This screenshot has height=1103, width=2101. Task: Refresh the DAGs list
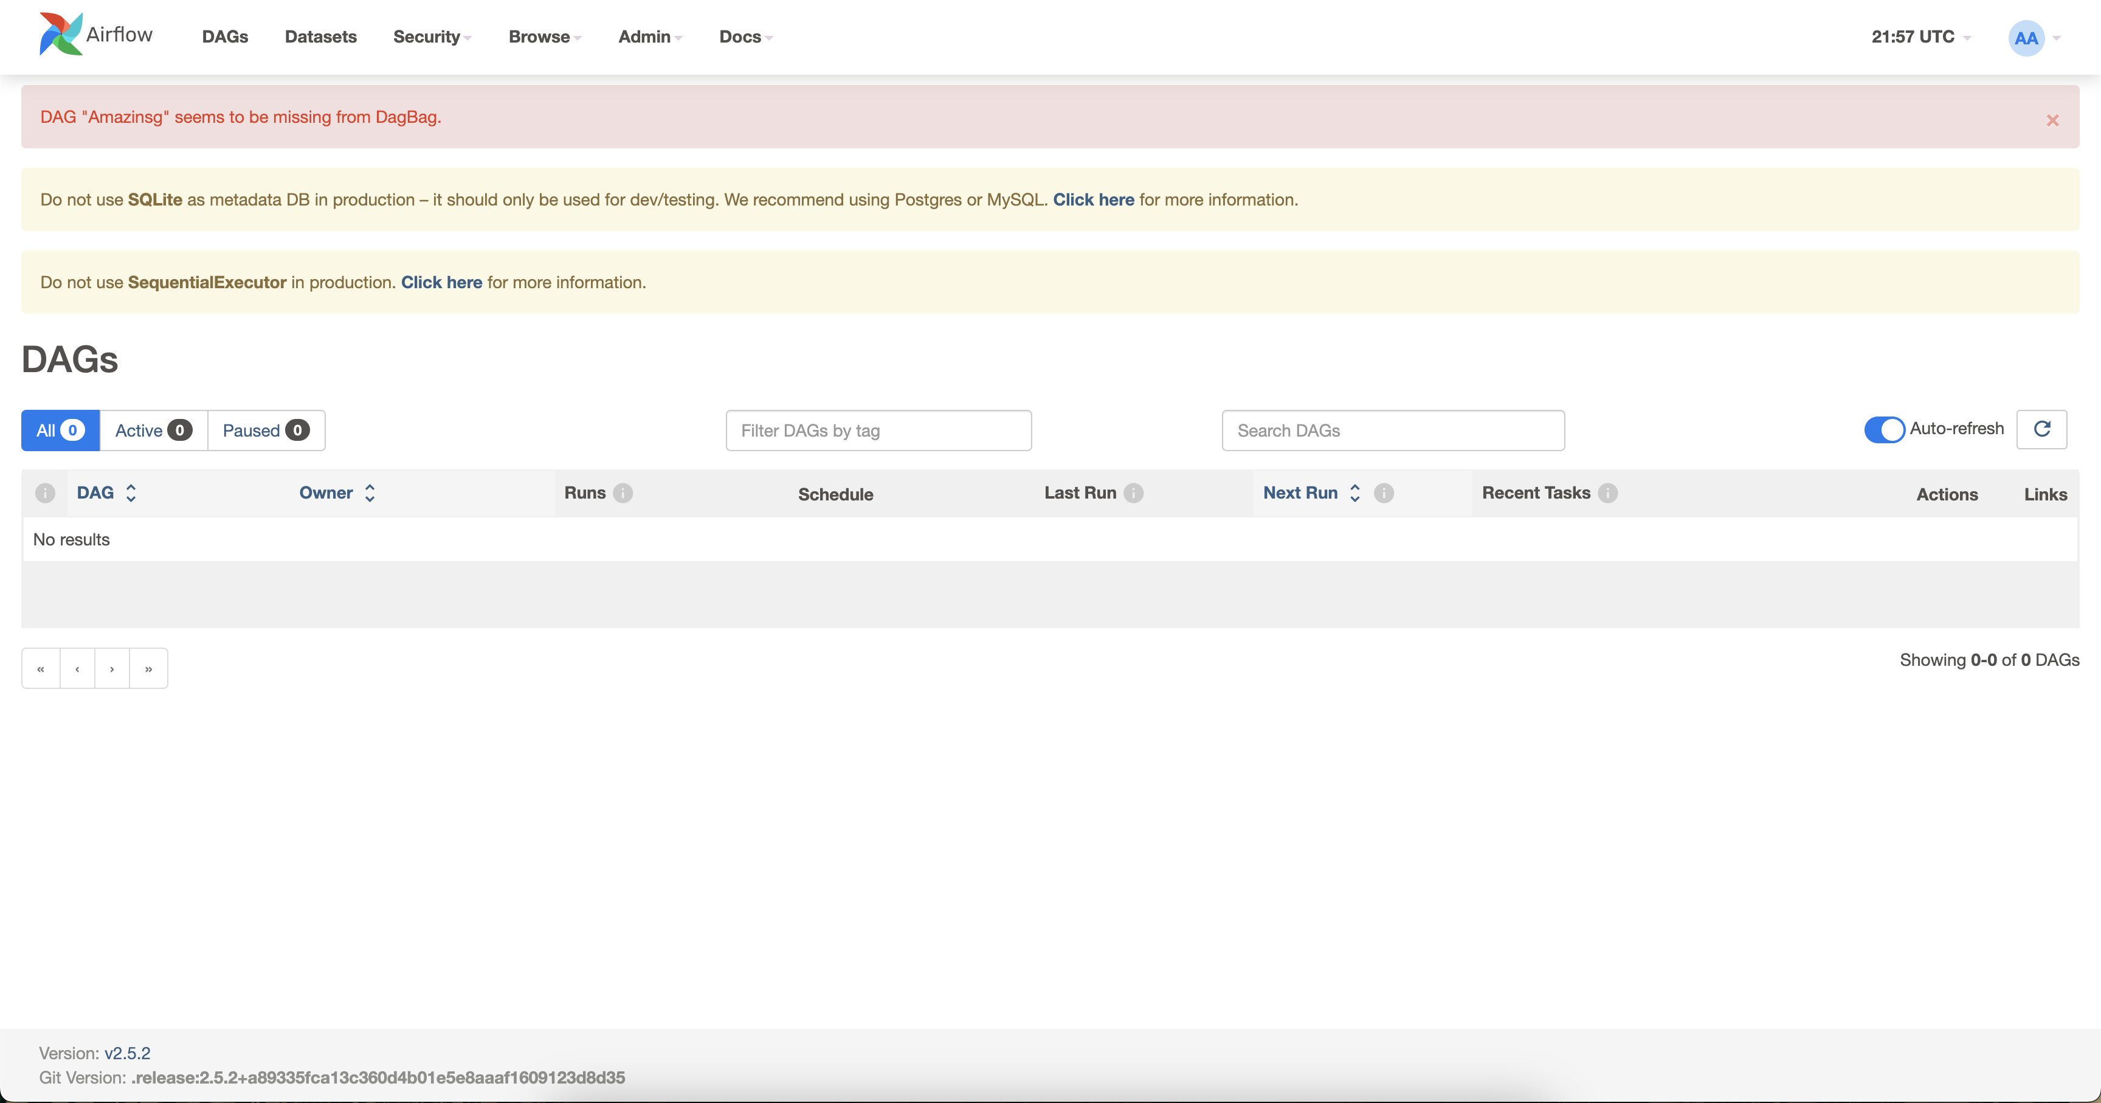2042,430
